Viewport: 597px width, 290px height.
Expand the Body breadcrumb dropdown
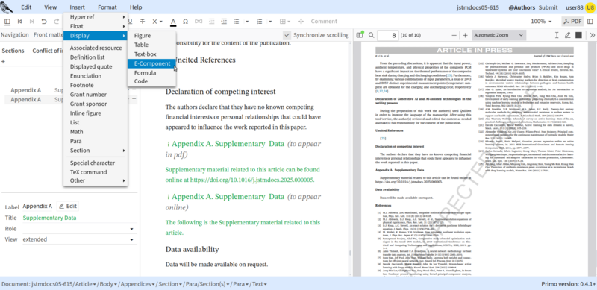coord(108,284)
